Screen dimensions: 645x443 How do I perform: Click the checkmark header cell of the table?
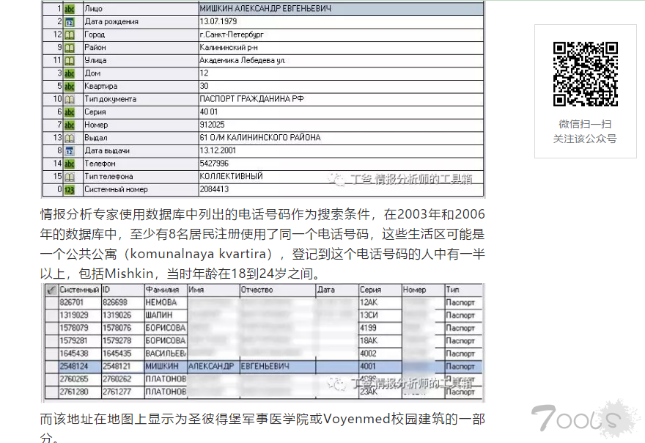point(49,290)
